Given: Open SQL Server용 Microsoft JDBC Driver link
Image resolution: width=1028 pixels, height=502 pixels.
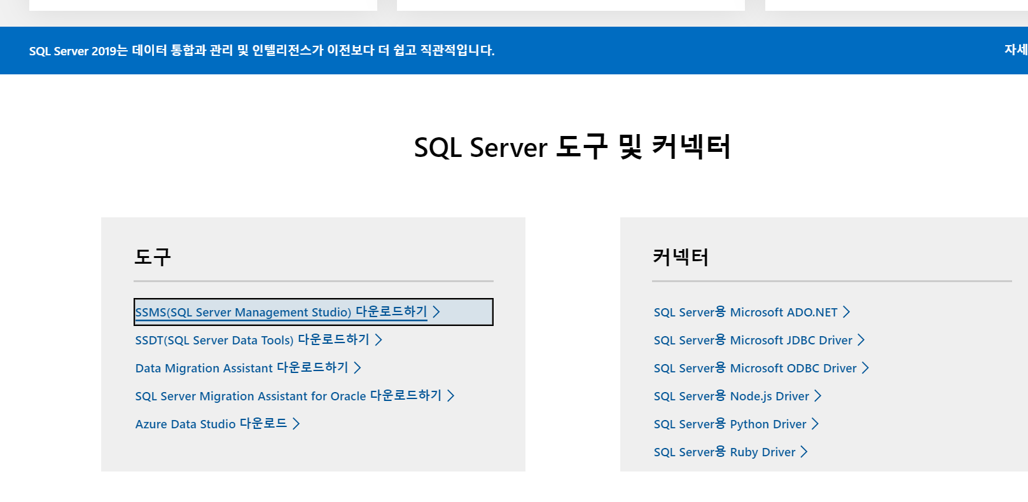Looking at the screenshot, I should (x=760, y=340).
